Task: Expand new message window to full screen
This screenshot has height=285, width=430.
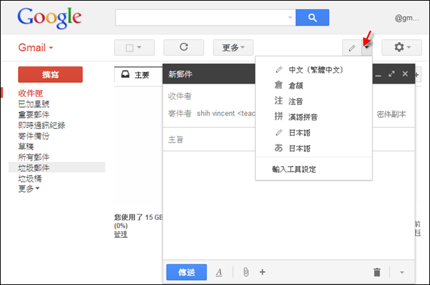Action: pyautogui.click(x=391, y=74)
